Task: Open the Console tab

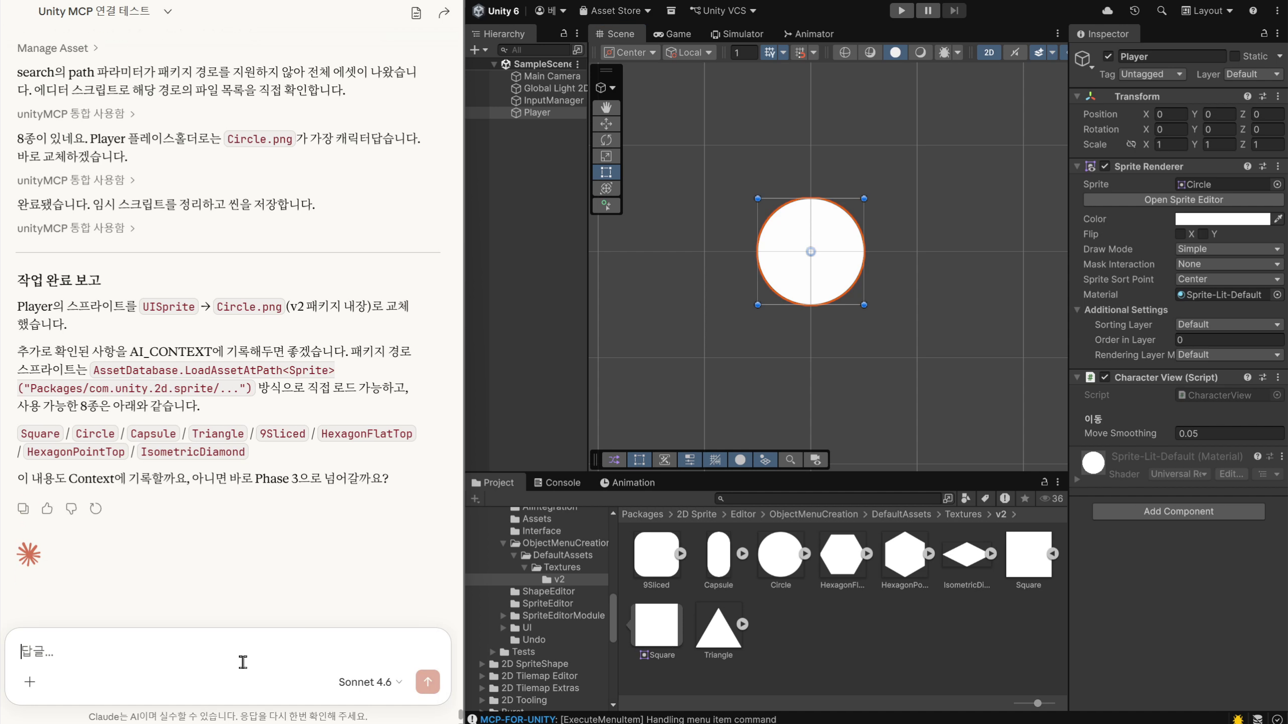Action: [557, 482]
